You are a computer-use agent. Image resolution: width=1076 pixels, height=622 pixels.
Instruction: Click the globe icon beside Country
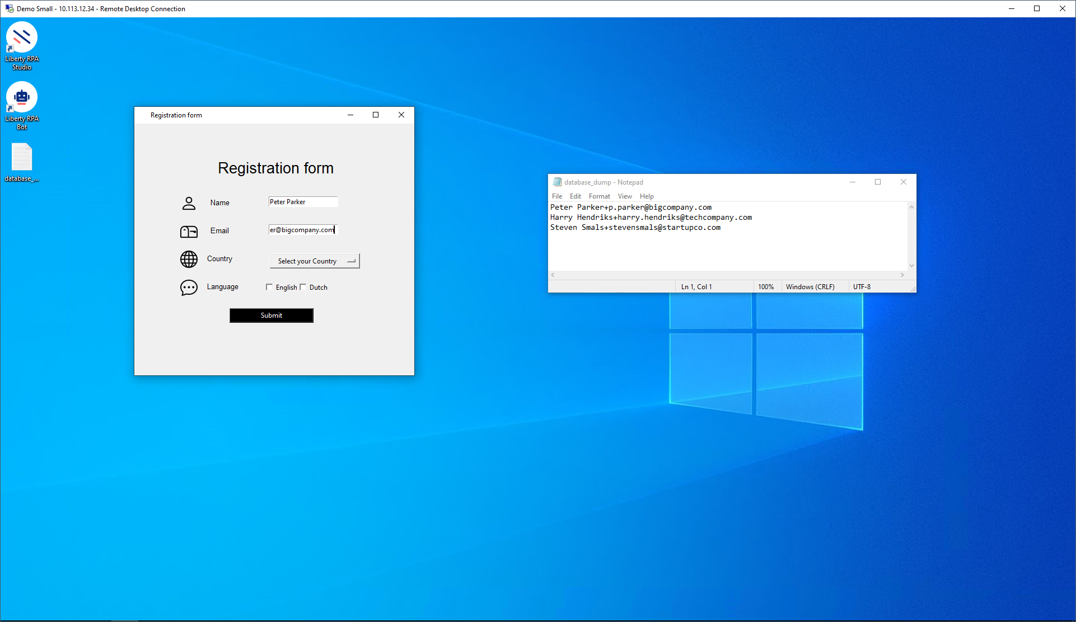click(x=189, y=259)
